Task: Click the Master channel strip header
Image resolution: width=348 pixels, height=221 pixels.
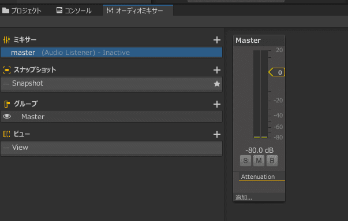Action: coord(259,40)
